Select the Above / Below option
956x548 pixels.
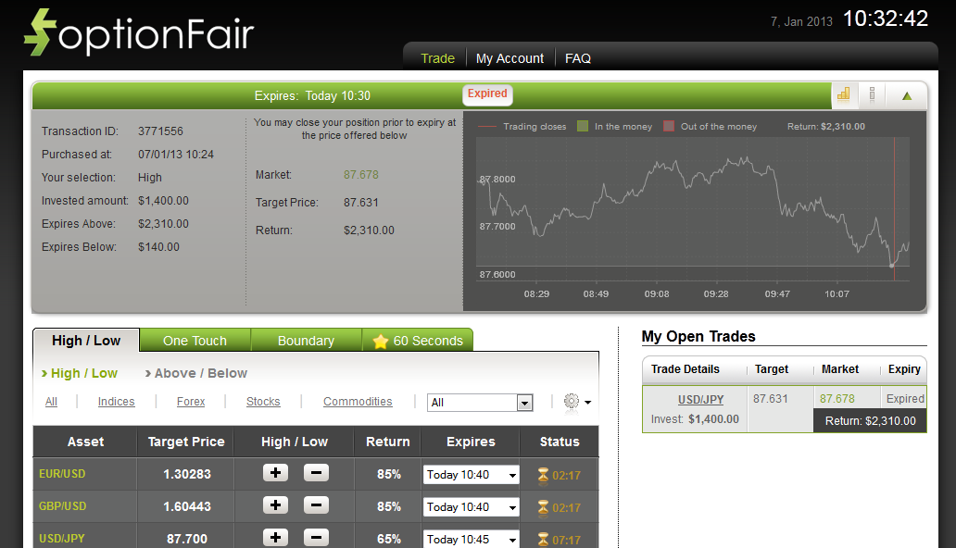[x=201, y=373]
